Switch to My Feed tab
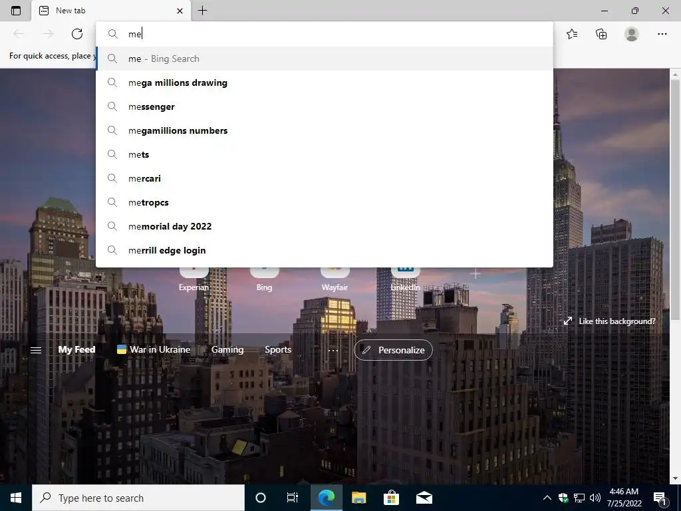Screen dimensions: 681x511 [x=77, y=349]
